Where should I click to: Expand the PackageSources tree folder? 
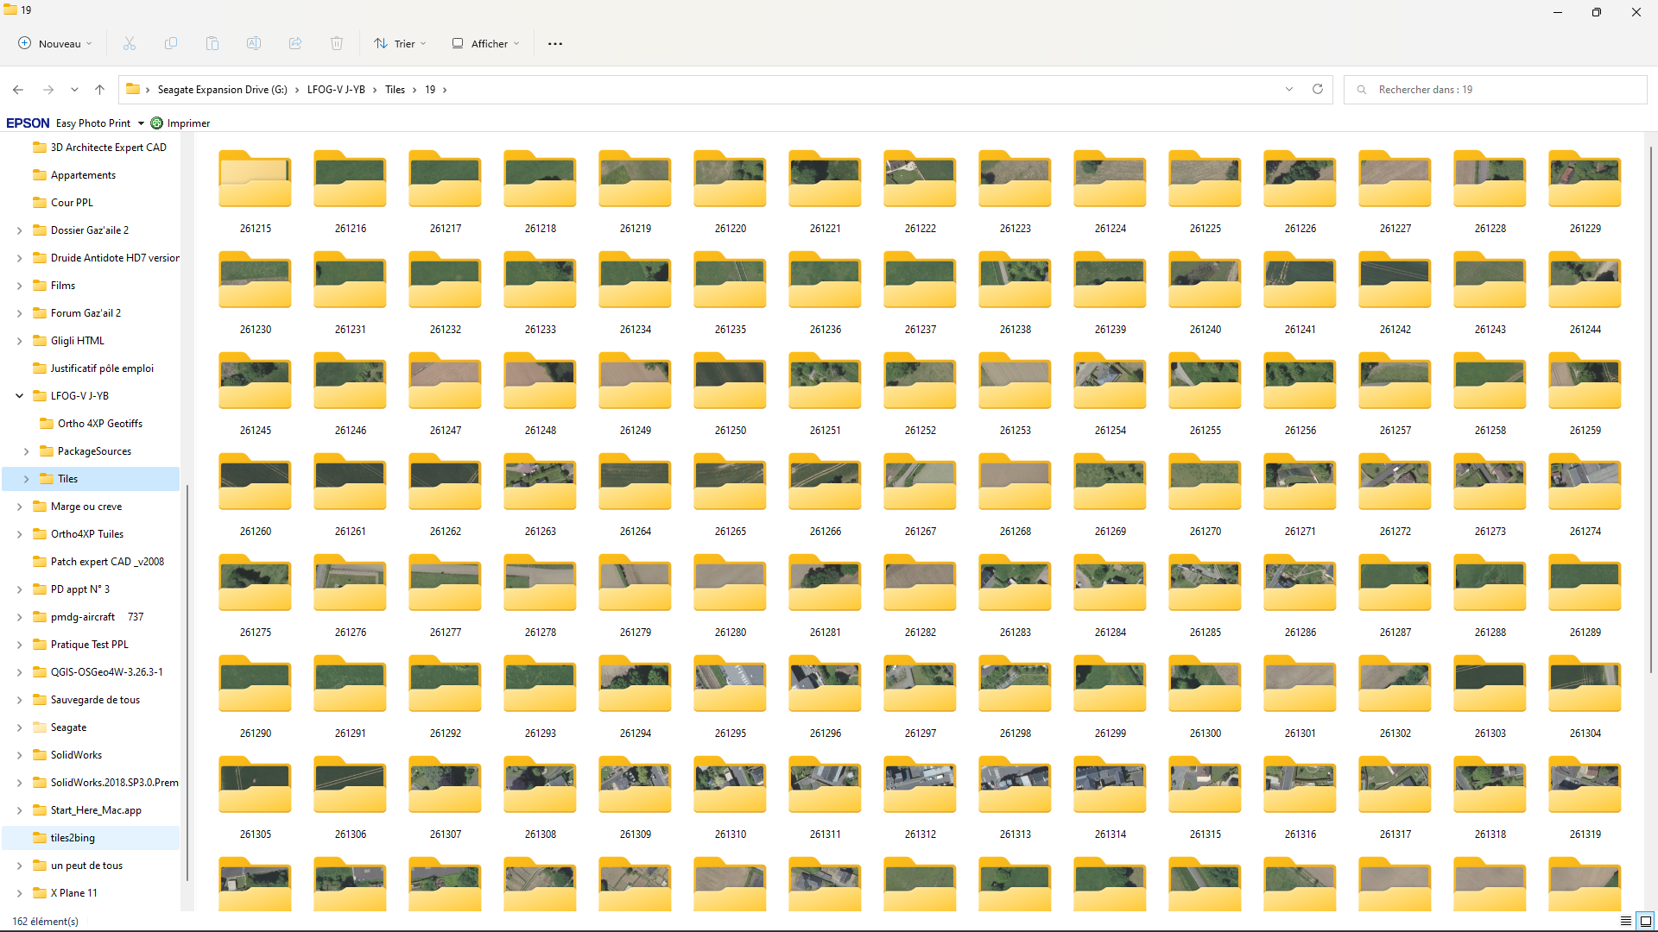pos(26,451)
